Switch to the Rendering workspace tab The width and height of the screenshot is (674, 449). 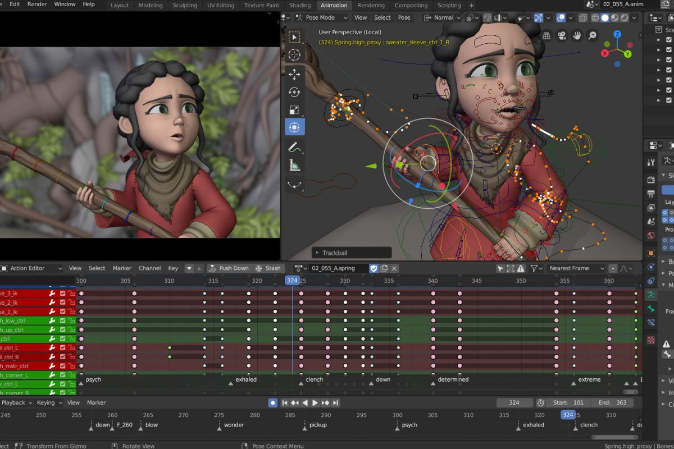pyautogui.click(x=371, y=5)
